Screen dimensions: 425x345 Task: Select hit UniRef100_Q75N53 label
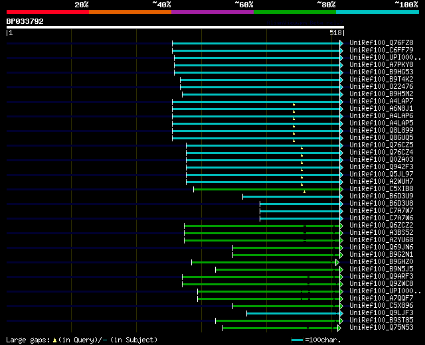coord(381,328)
